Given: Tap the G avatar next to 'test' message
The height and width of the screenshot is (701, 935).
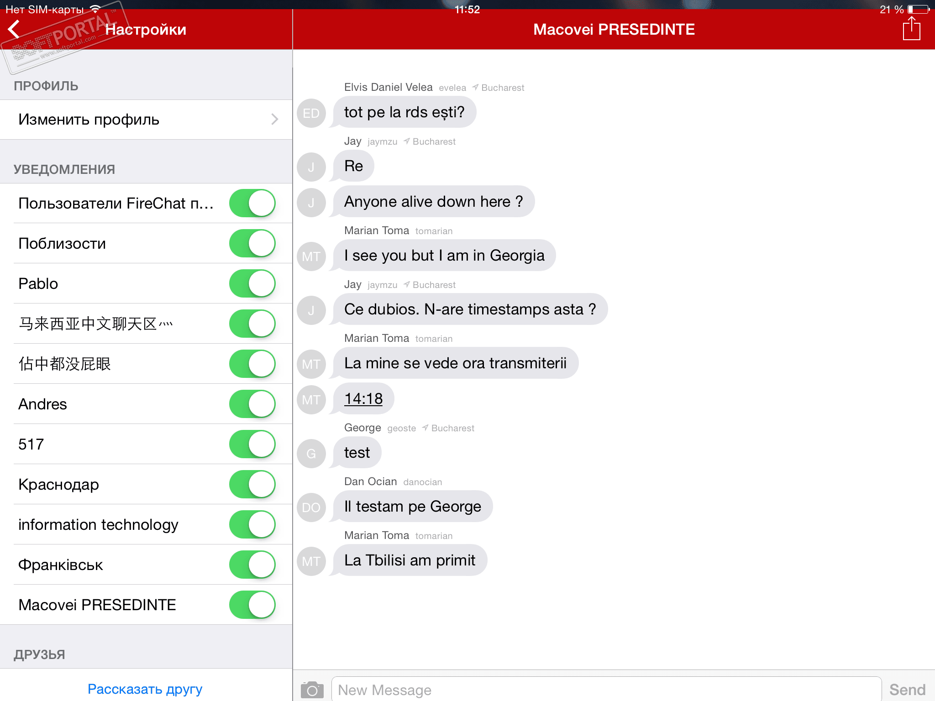Looking at the screenshot, I should pos(311,453).
